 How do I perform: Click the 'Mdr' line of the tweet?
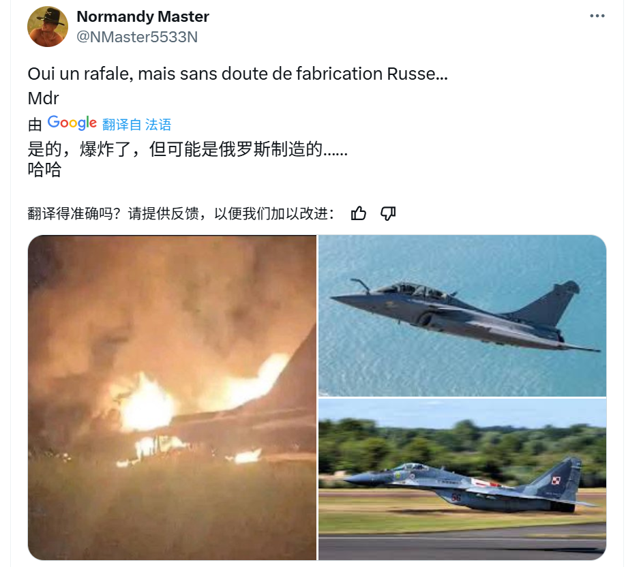43,98
